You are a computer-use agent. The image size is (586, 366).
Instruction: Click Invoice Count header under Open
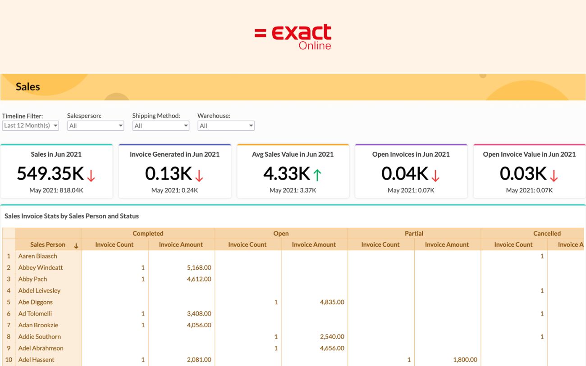pos(247,244)
